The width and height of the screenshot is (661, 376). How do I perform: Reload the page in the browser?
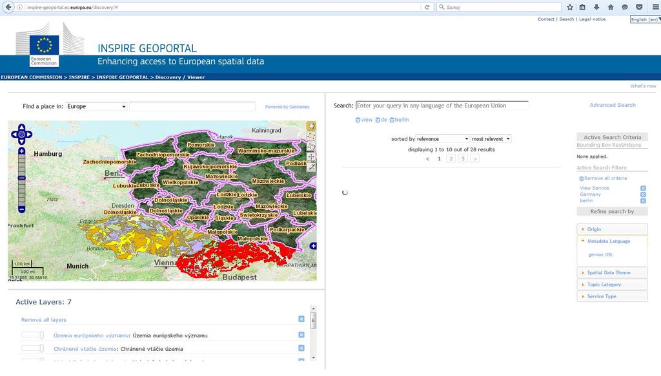[427, 7]
